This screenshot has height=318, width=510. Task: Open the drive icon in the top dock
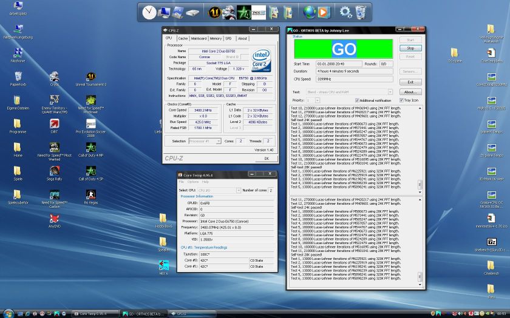point(192,13)
